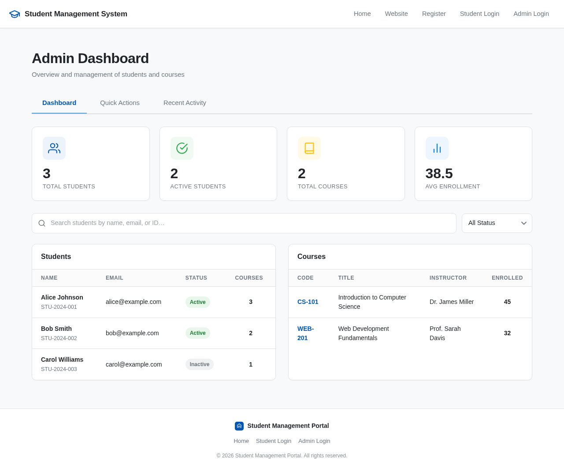Click student ID STU-2024-001
The image size is (564, 472).
click(x=59, y=307)
